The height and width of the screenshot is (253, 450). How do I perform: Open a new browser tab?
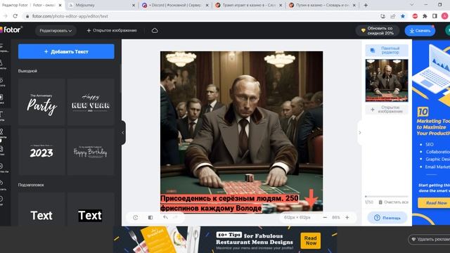coord(366,5)
